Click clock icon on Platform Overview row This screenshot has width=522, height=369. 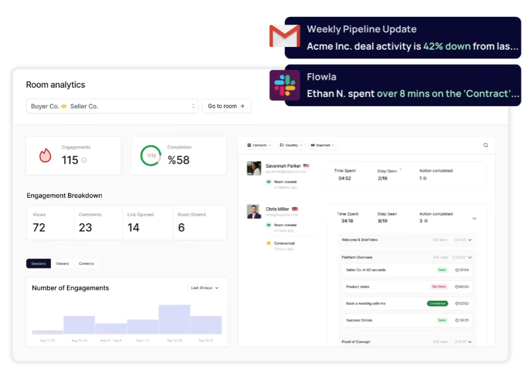pyautogui.click(x=453, y=257)
